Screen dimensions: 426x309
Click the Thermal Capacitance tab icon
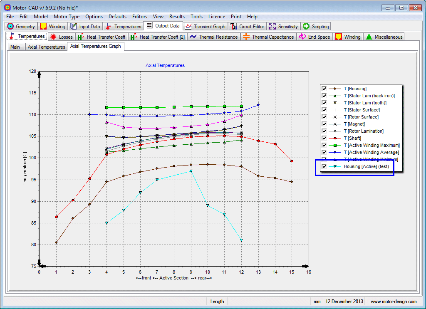tap(246, 37)
